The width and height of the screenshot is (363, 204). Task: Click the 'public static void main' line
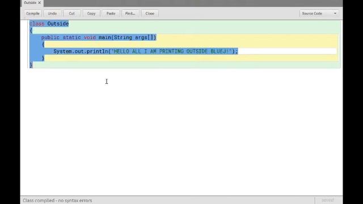(99, 37)
